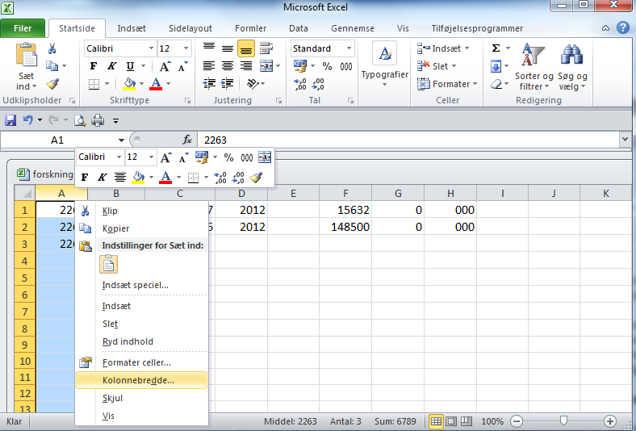Click the percent style icon in ribbon
This screenshot has height=431, width=636.
[327, 66]
